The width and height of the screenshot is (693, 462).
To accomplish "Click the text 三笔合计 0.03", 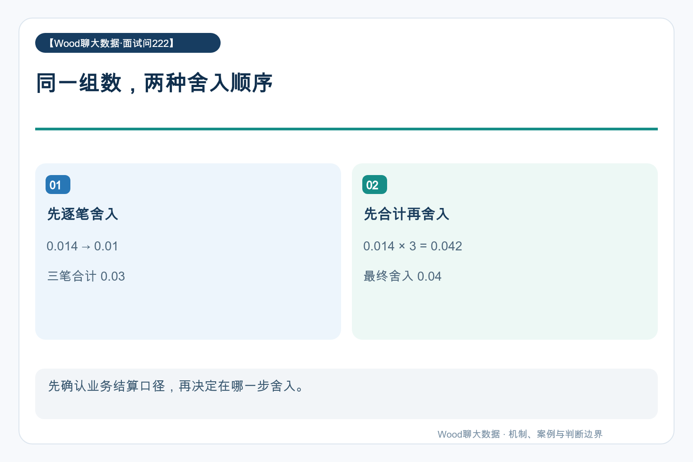I will point(86,276).
